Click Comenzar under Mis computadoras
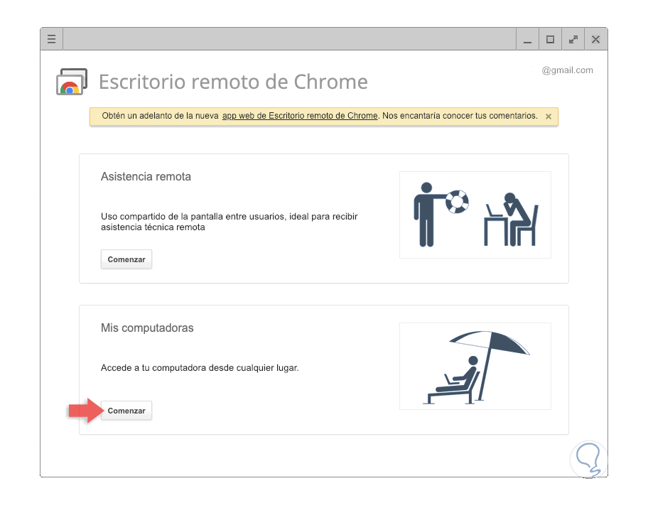The height and width of the screenshot is (530, 648). coord(126,411)
